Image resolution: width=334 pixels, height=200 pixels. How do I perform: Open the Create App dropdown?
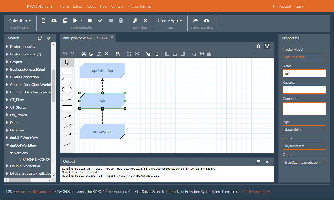(170, 21)
